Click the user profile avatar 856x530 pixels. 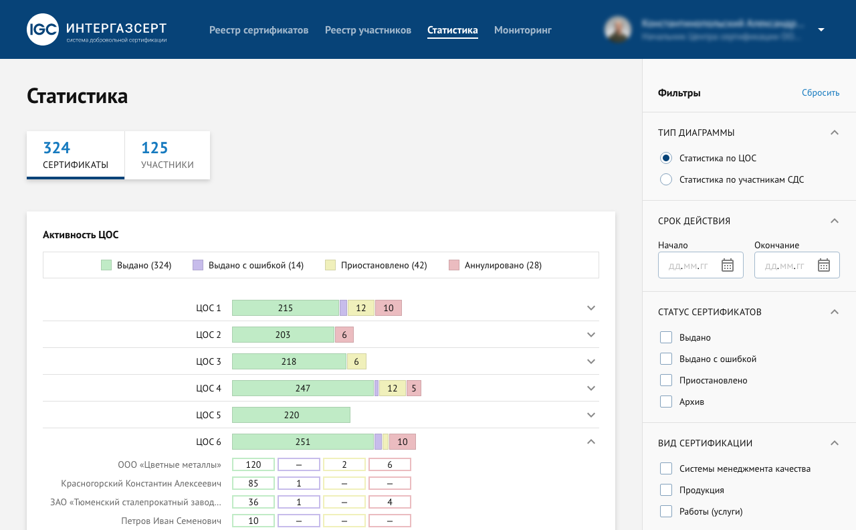click(618, 29)
